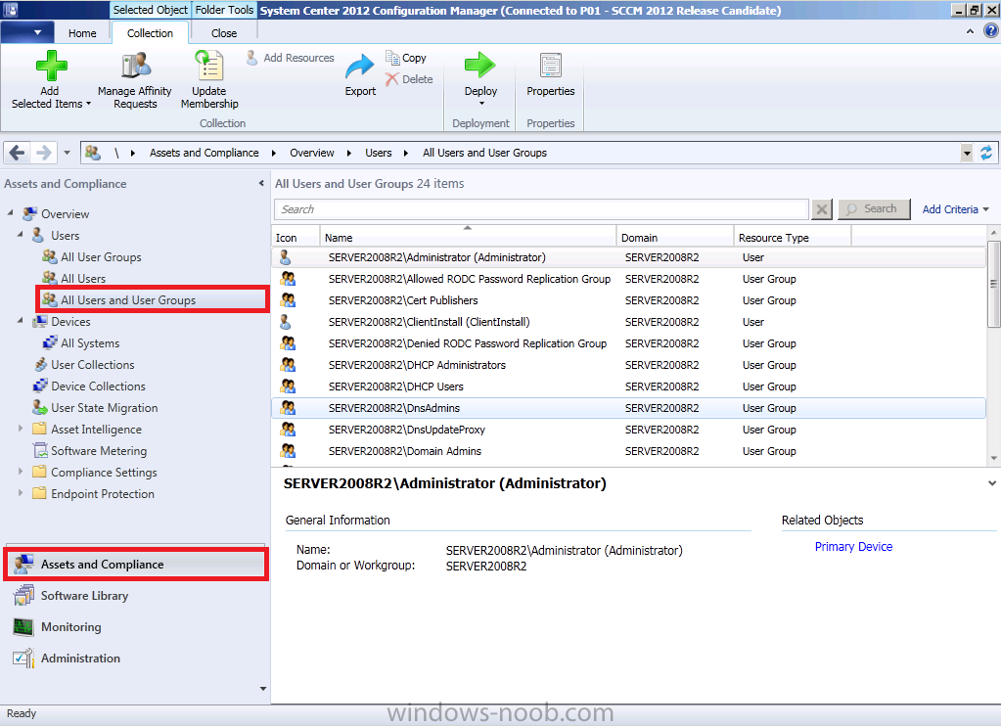
Task: Expand the Asset Intelligence folder
Action: pyautogui.click(x=21, y=429)
